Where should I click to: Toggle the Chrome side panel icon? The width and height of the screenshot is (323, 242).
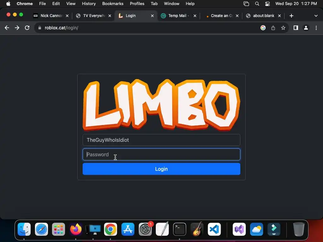coord(296,28)
